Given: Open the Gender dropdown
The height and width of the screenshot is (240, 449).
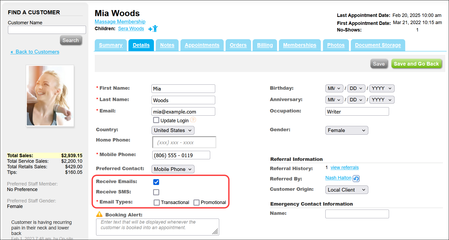Looking at the screenshot, I should point(347,130).
